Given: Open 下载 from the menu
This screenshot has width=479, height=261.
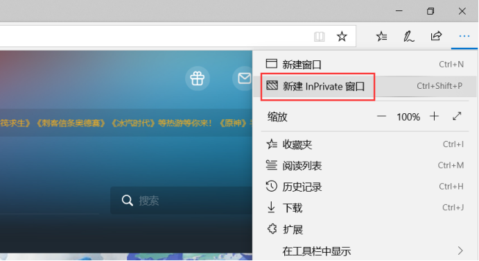Looking at the screenshot, I should click(x=365, y=208).
